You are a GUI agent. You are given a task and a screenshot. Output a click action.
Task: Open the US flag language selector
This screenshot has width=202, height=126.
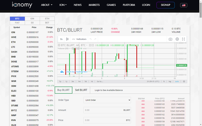[x=184, y=5]
